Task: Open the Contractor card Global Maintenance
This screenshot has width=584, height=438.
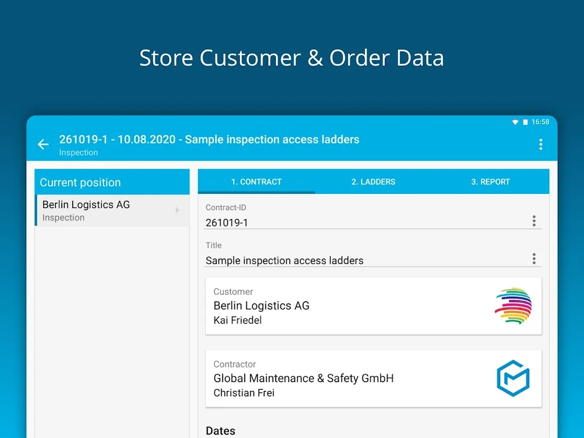Action: [374, 378]
